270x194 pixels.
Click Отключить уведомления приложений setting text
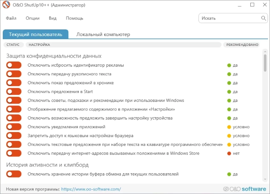tap(66, 127)
